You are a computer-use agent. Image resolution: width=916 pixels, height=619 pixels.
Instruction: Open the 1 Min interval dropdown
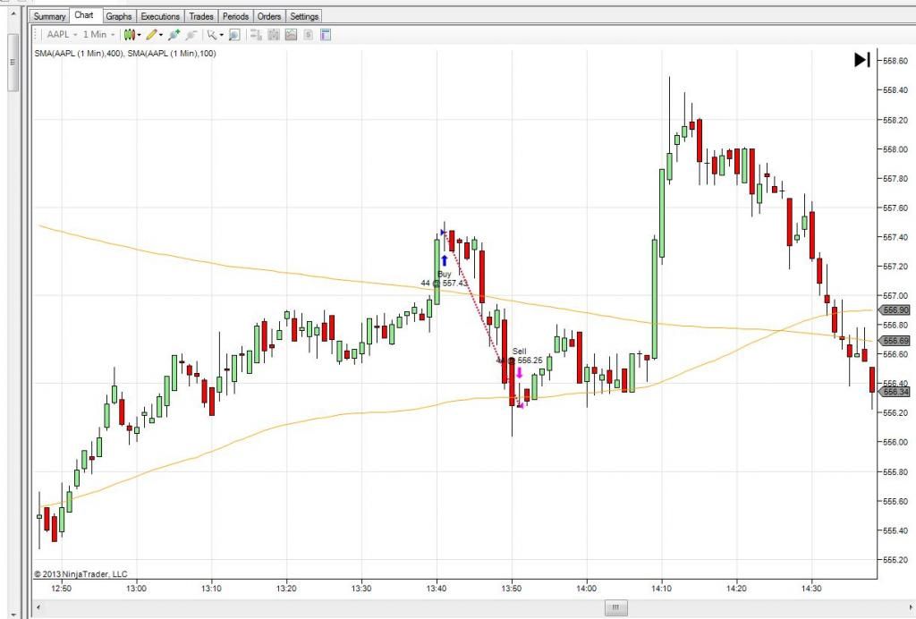(x=112, y=35)
